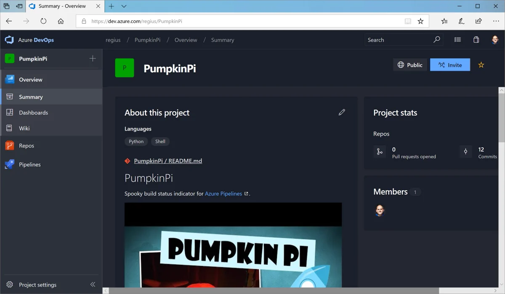The width and height of the screenshot is (505, 294).
Task: Click the Summary breadcrumb
Action: (223, 40)
